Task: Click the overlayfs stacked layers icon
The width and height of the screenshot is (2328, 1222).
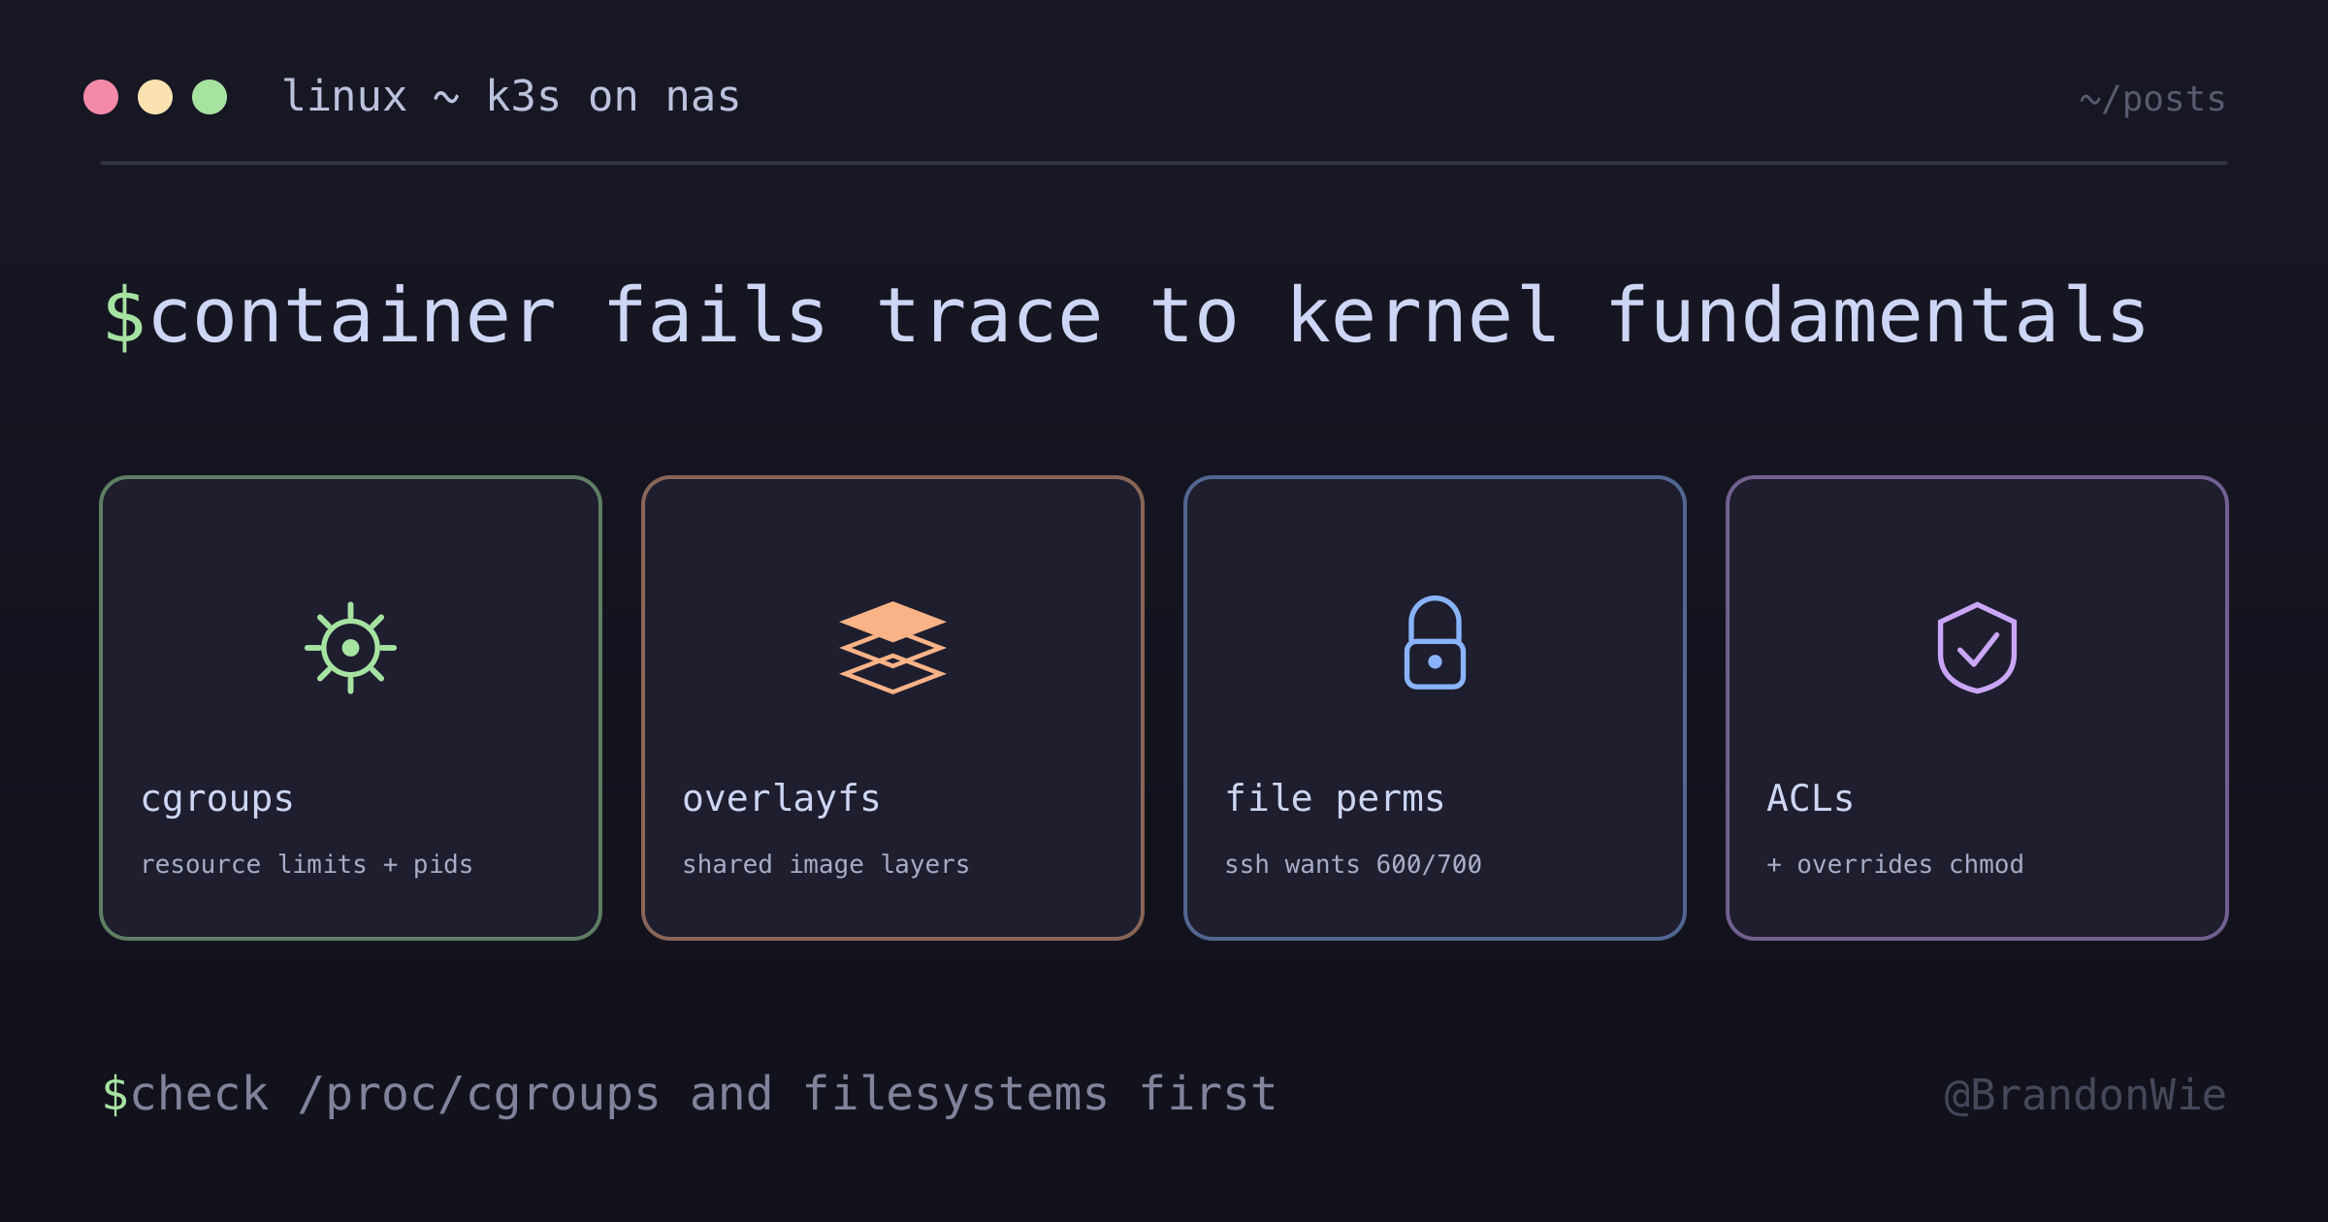Action: (892, 648)
